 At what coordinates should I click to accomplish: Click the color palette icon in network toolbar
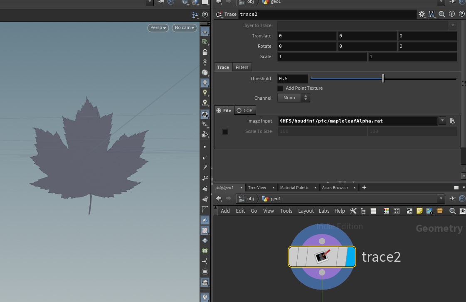[386, 211]
